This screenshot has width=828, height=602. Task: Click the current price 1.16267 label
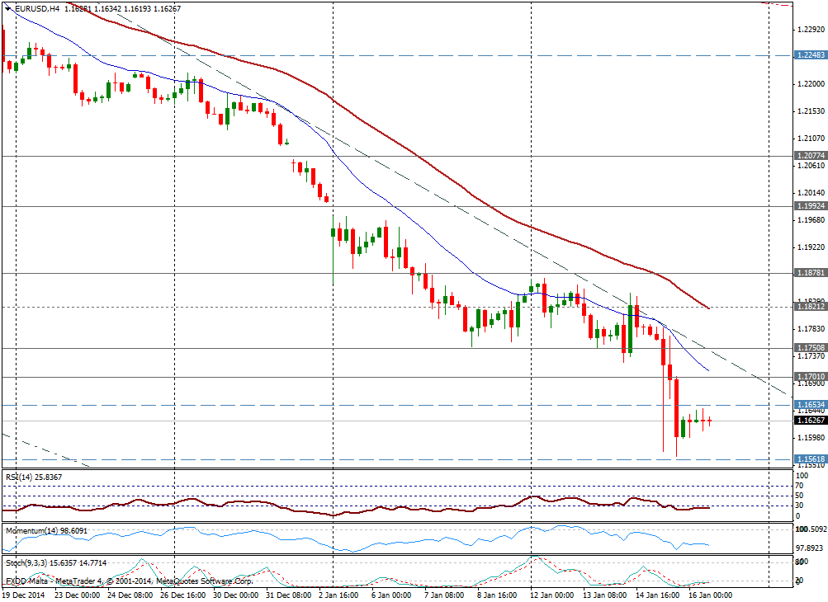coord(810,421)
